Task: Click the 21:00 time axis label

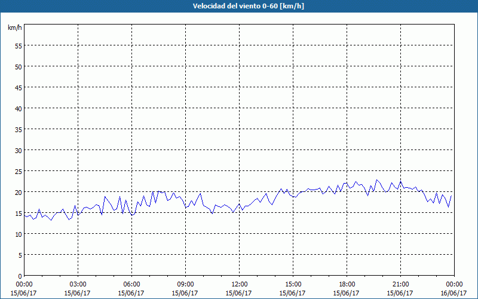Action: tap(400, 285)
